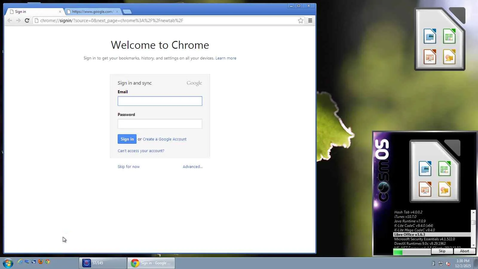Choose 'Skip for now'

pyautogui.click(x=128, y=166)
